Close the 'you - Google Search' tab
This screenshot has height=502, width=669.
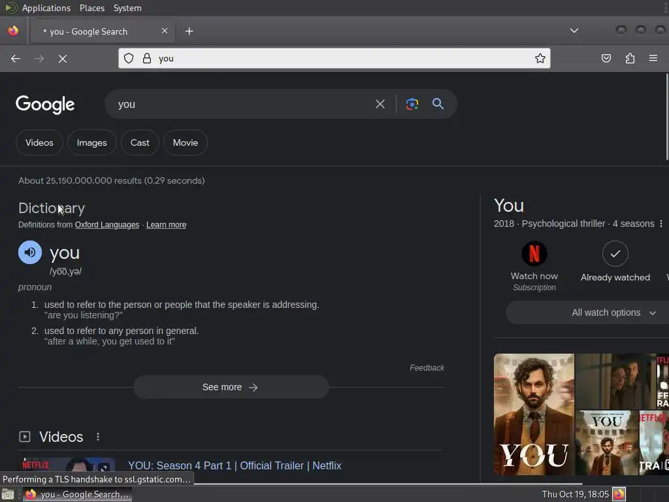(x=164, y=31)
